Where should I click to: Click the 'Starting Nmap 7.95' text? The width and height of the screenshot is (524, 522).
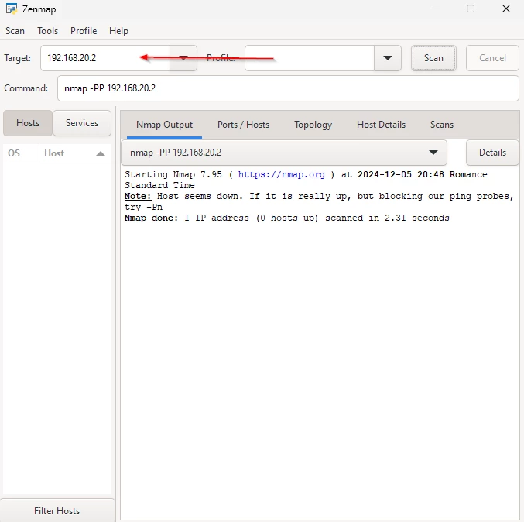[x=173, y=174]
